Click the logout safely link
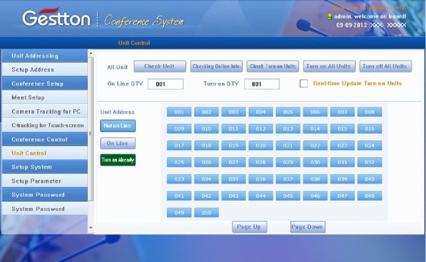The height and width of the screenshot is (262, 426). coord(369,8)
